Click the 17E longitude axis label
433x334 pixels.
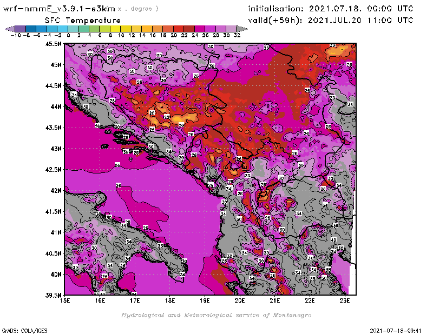point(135,300)
